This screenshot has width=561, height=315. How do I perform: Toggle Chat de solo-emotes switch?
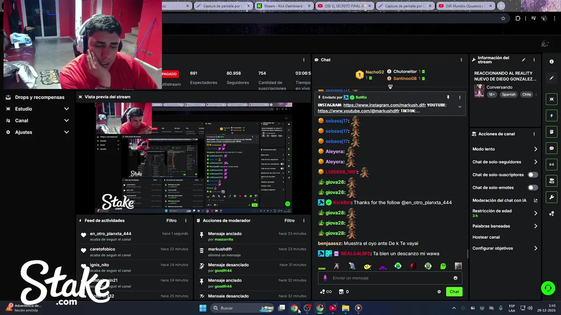point(533,188)
